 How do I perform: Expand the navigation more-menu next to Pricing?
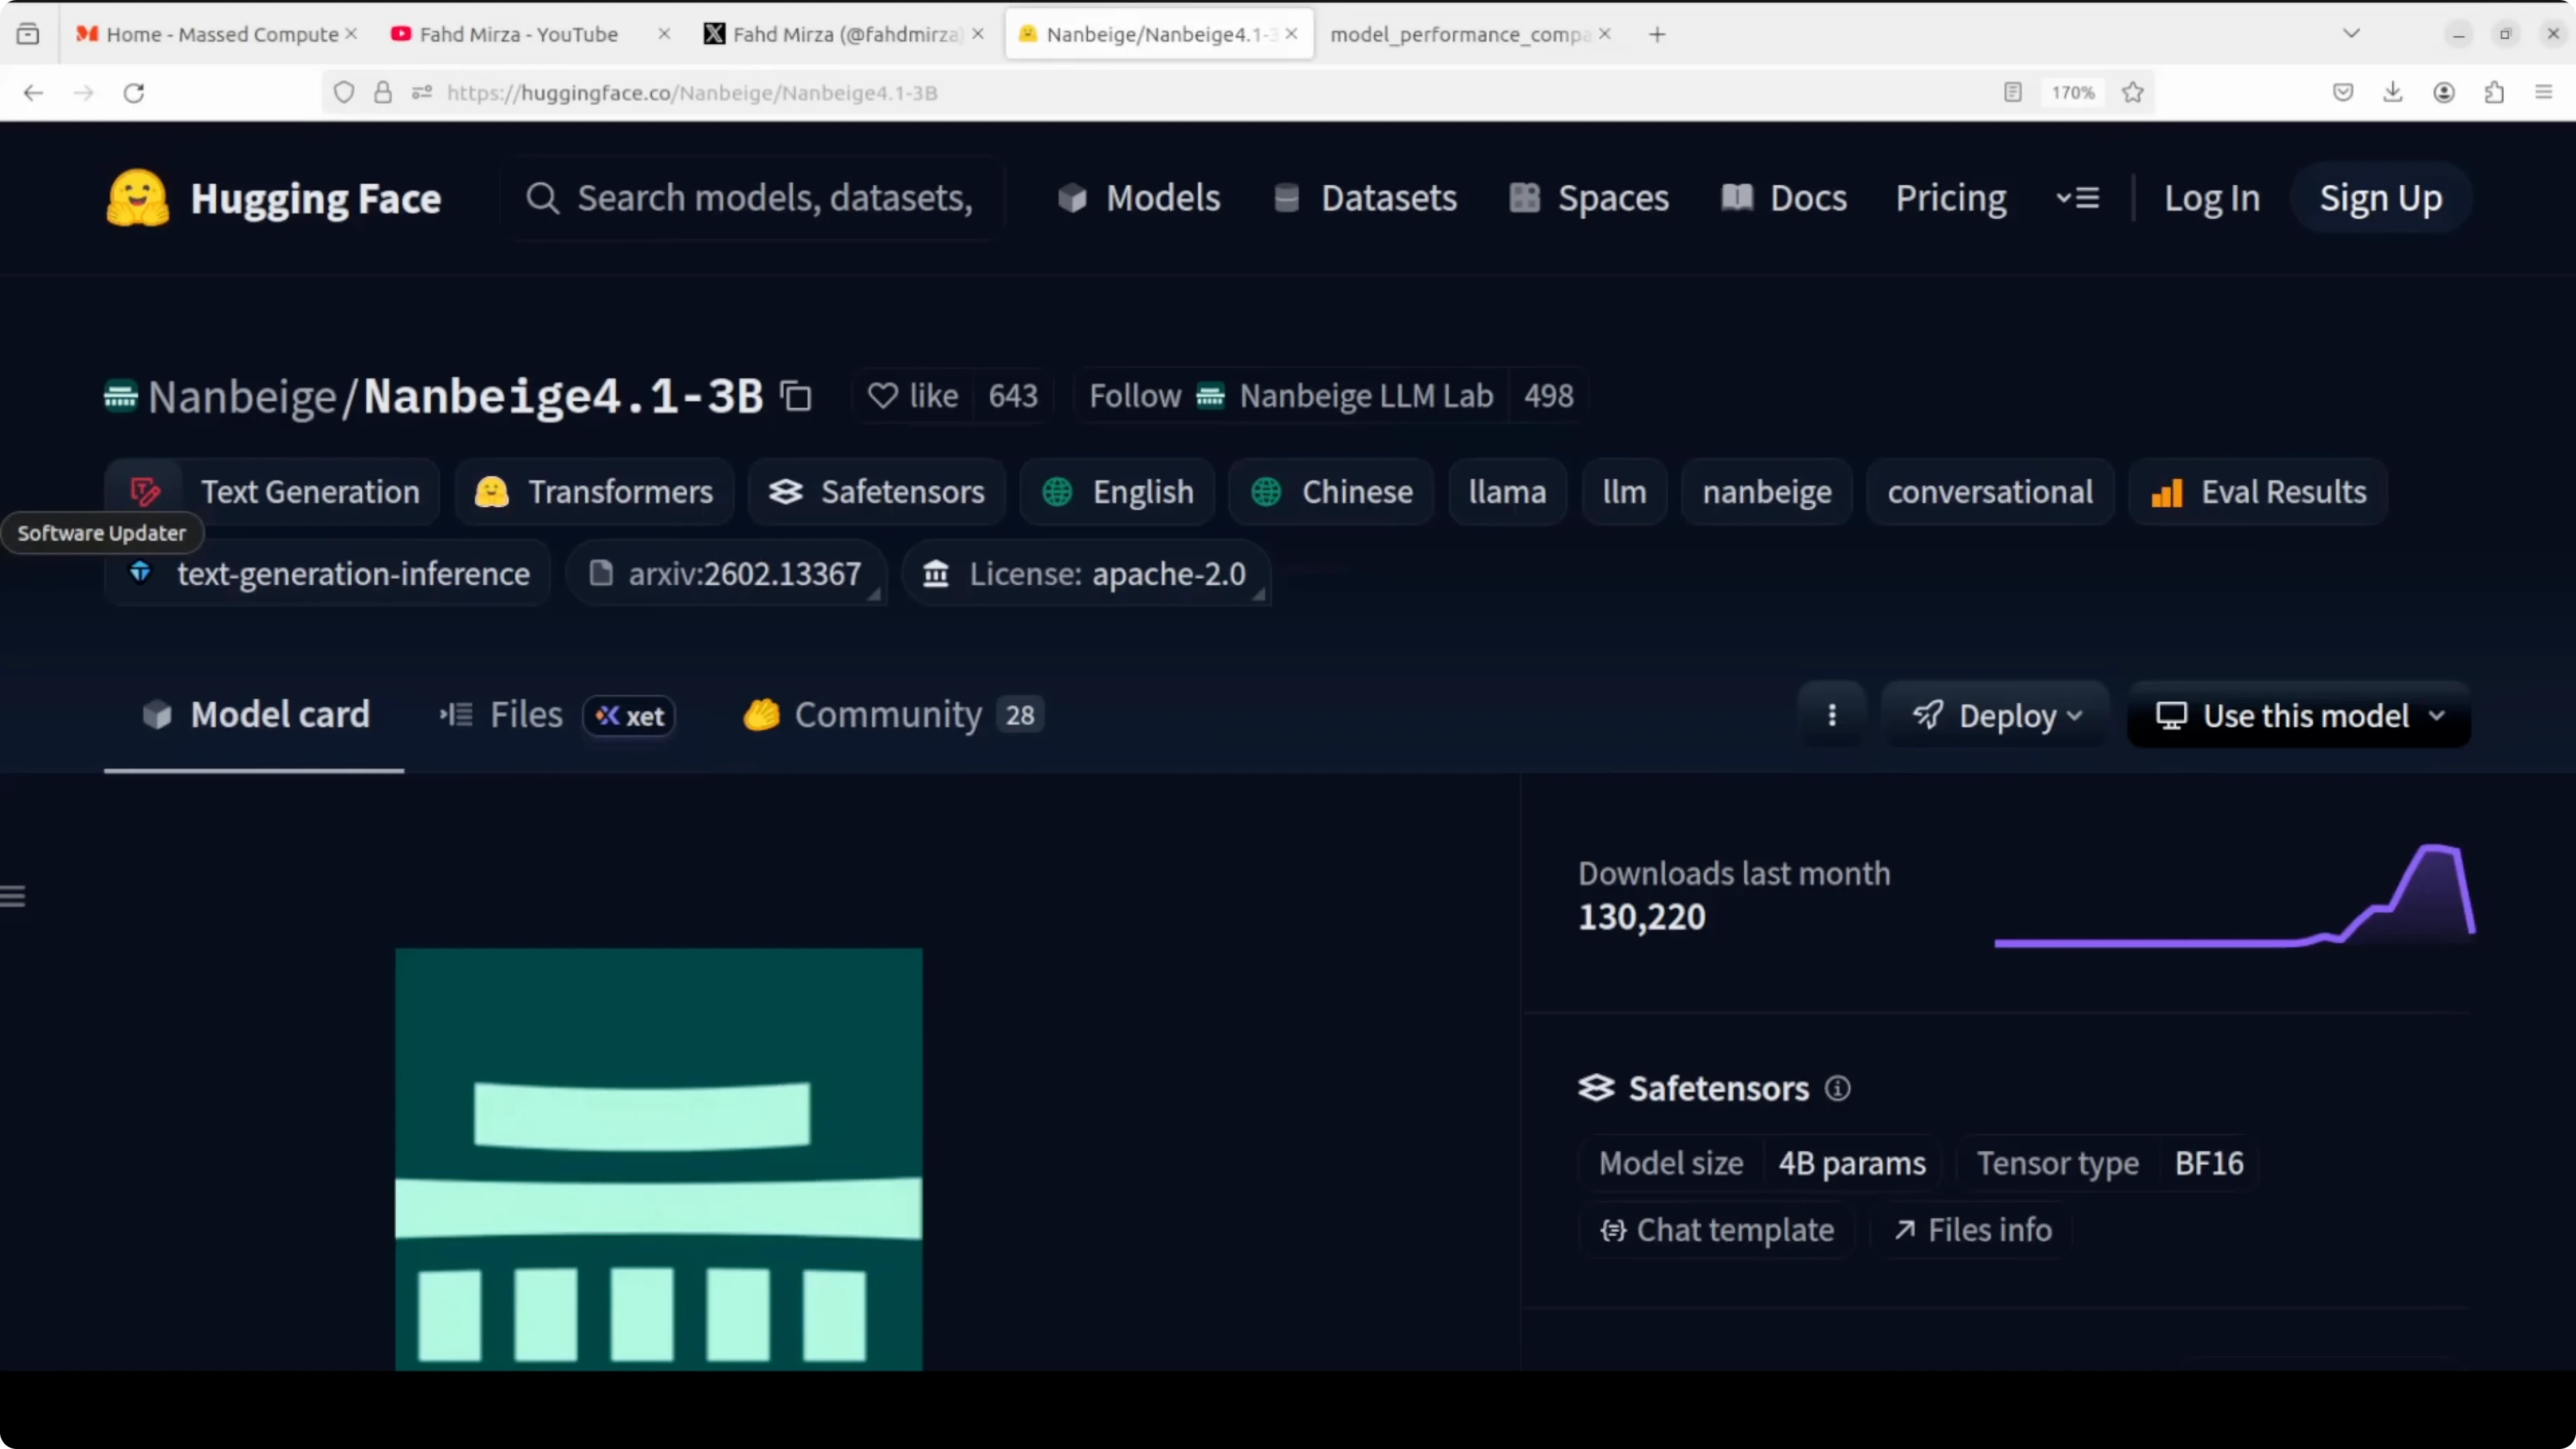2077,198
